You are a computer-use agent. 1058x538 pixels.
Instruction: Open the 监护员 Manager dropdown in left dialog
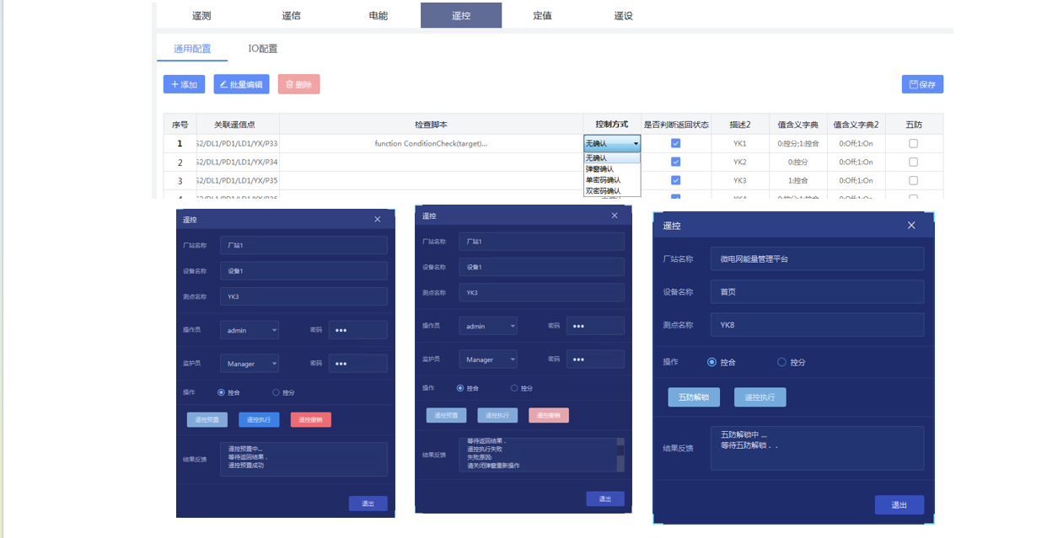click(250, 363)
